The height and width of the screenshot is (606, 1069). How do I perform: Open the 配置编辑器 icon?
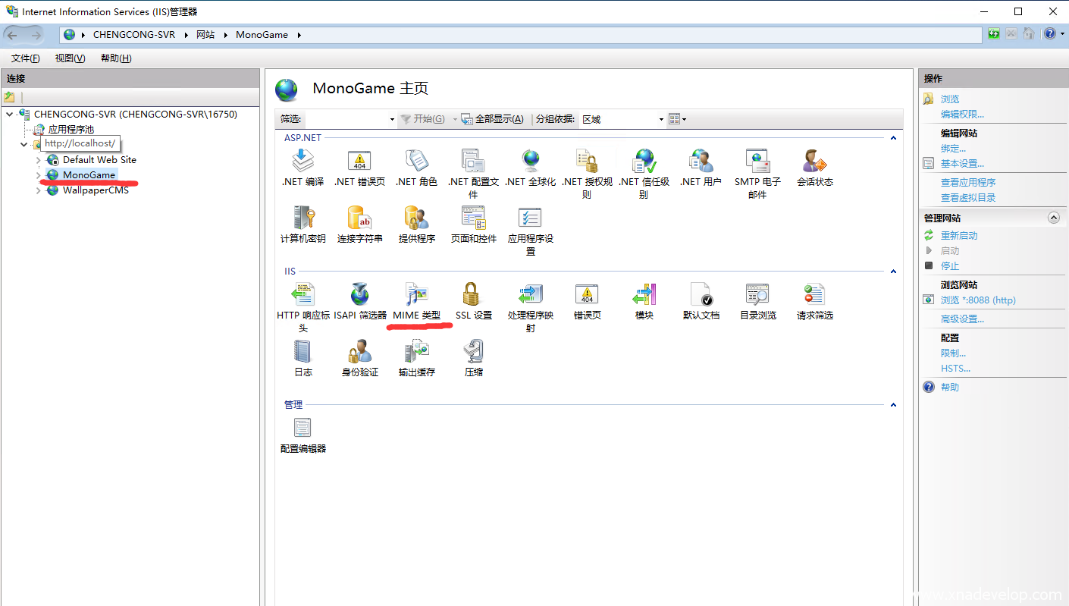303,429
